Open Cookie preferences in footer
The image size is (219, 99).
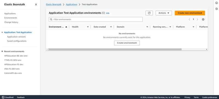(x=210, y=97)
